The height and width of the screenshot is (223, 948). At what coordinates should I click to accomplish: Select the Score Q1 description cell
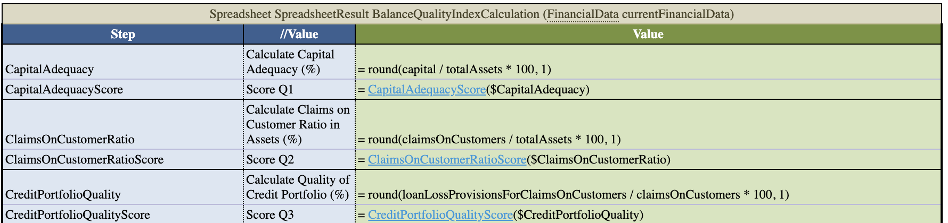pyautogui.click(x=270, y=90)
